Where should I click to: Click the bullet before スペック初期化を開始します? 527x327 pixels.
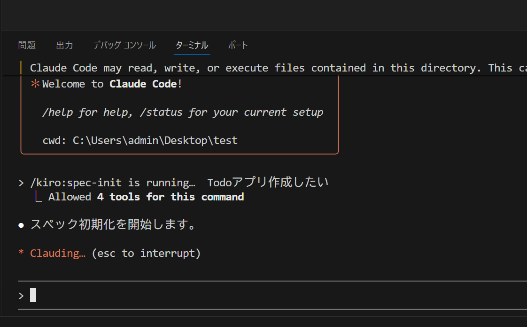point(21,225)
